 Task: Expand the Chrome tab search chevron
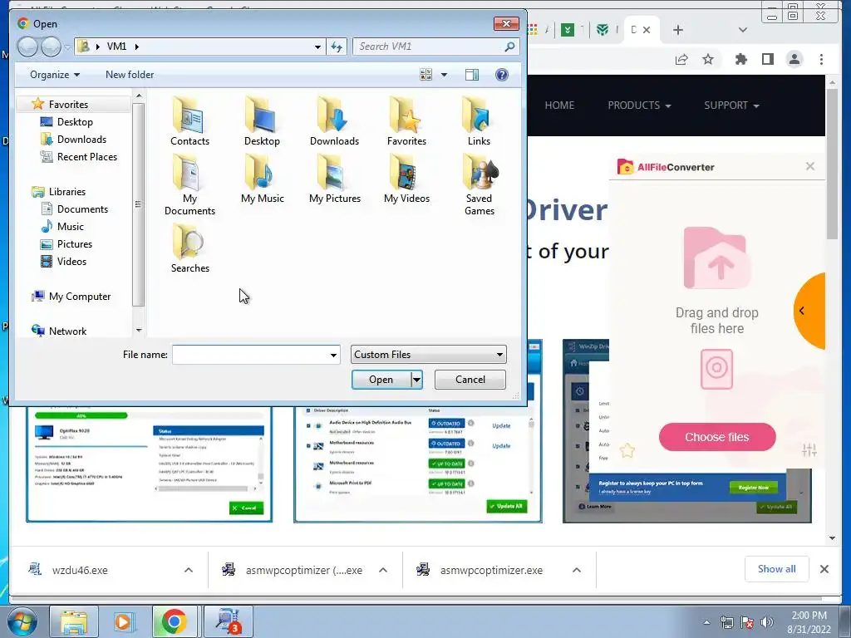[x=743, y=30]
